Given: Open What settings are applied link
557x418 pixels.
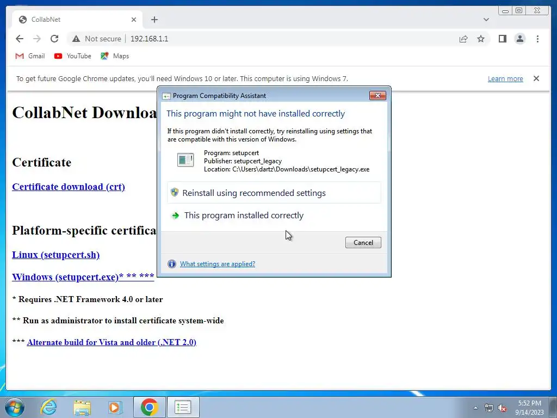Looking at the screenshot, I should 218,264.
